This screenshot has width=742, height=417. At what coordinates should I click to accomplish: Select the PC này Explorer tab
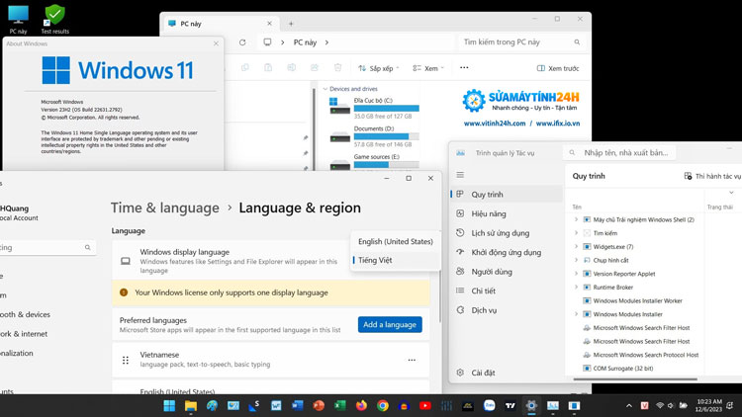(x=220, y=24)
